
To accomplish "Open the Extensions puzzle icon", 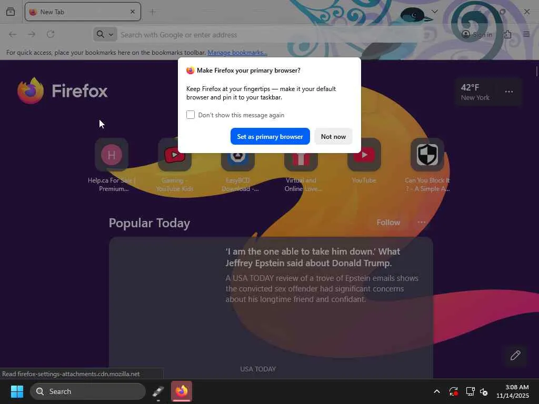I will click(x=507, y=34).
